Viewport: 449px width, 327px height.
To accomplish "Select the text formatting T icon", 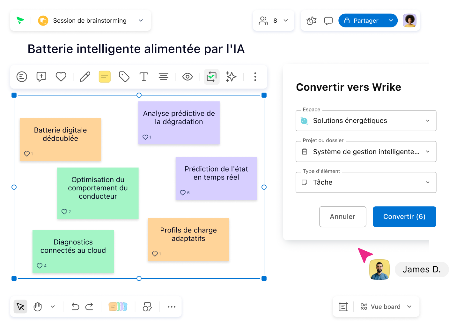I will click(x=144, y=77).
